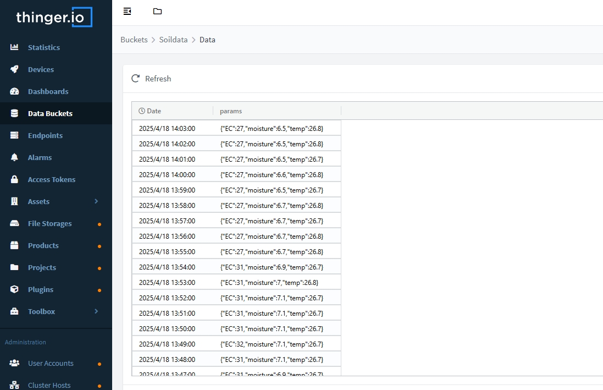Open Dashboards via its gauge icon
Image resolution: width=603 pixels, height=390 pixels.
tap(14, 91)
